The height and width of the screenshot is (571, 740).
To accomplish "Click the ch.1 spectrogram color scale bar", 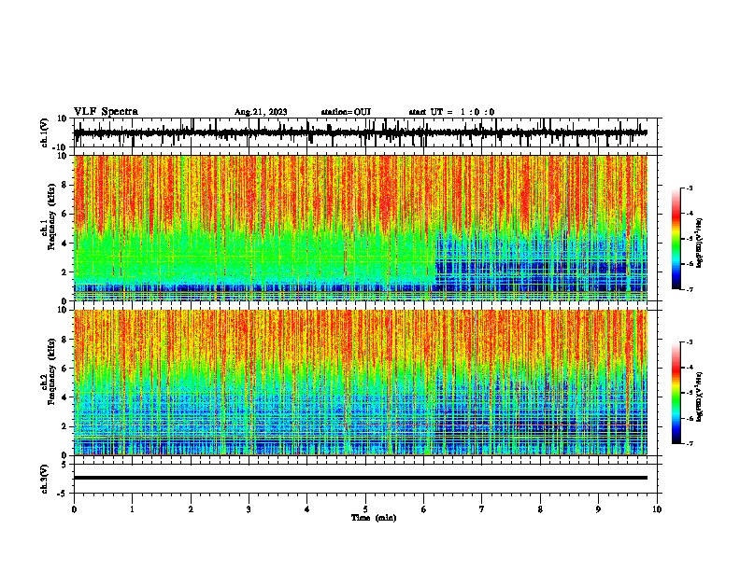I will (x=676, y=239).
